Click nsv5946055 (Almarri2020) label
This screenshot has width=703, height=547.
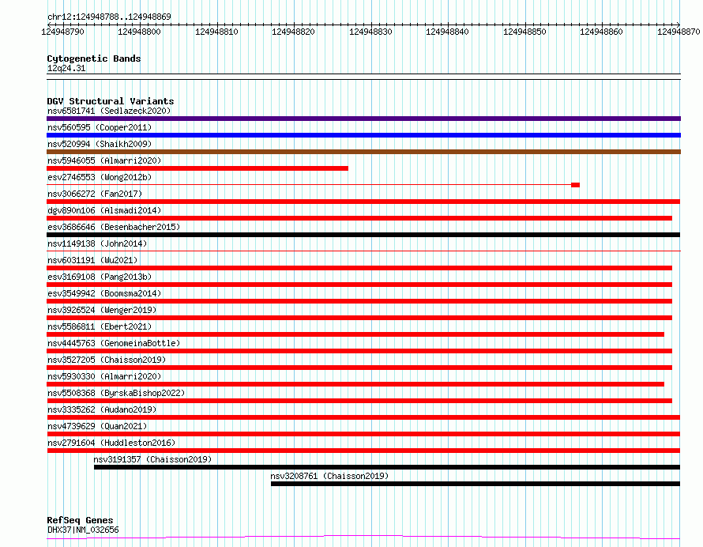click(104, 160)
